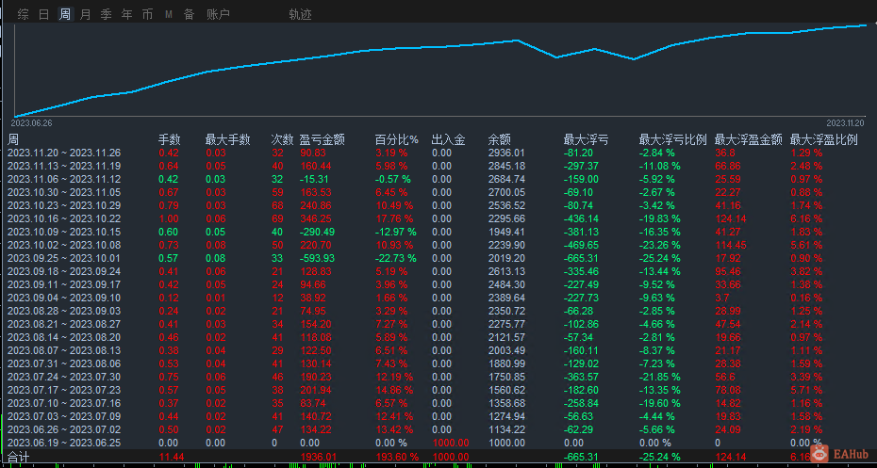Sort by the 最大浮亏 column header

pos(587,139)
